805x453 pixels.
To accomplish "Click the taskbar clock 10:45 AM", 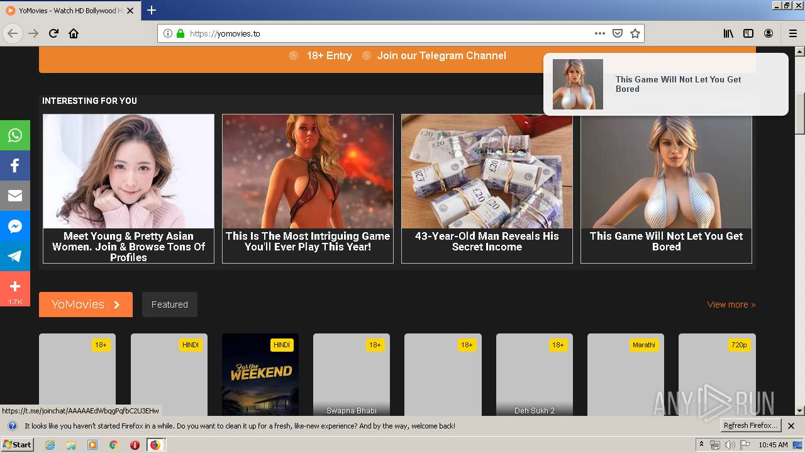I will 773,445.
